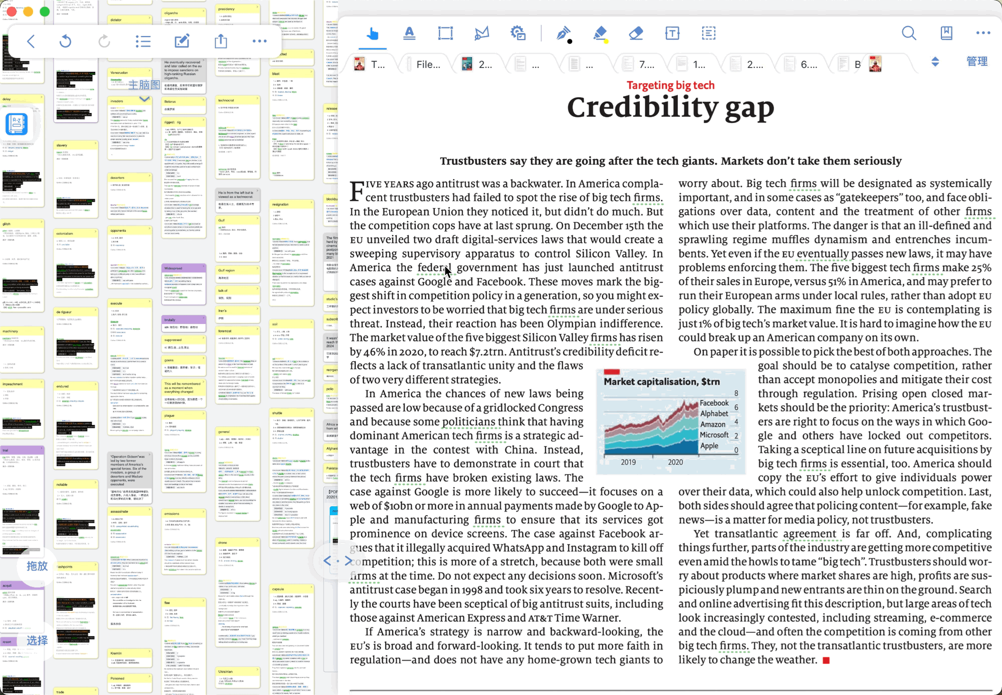Select the hand pointer tool

(372, 34)
